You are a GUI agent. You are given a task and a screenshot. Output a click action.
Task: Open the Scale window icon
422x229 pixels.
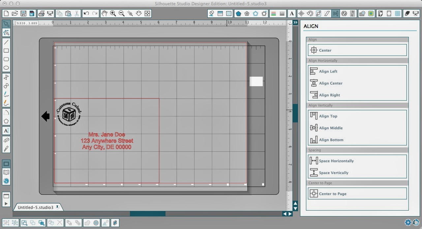click(318, 13)
